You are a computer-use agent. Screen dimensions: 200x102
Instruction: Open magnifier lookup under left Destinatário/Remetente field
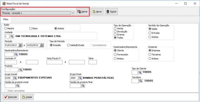coord(16,54)
